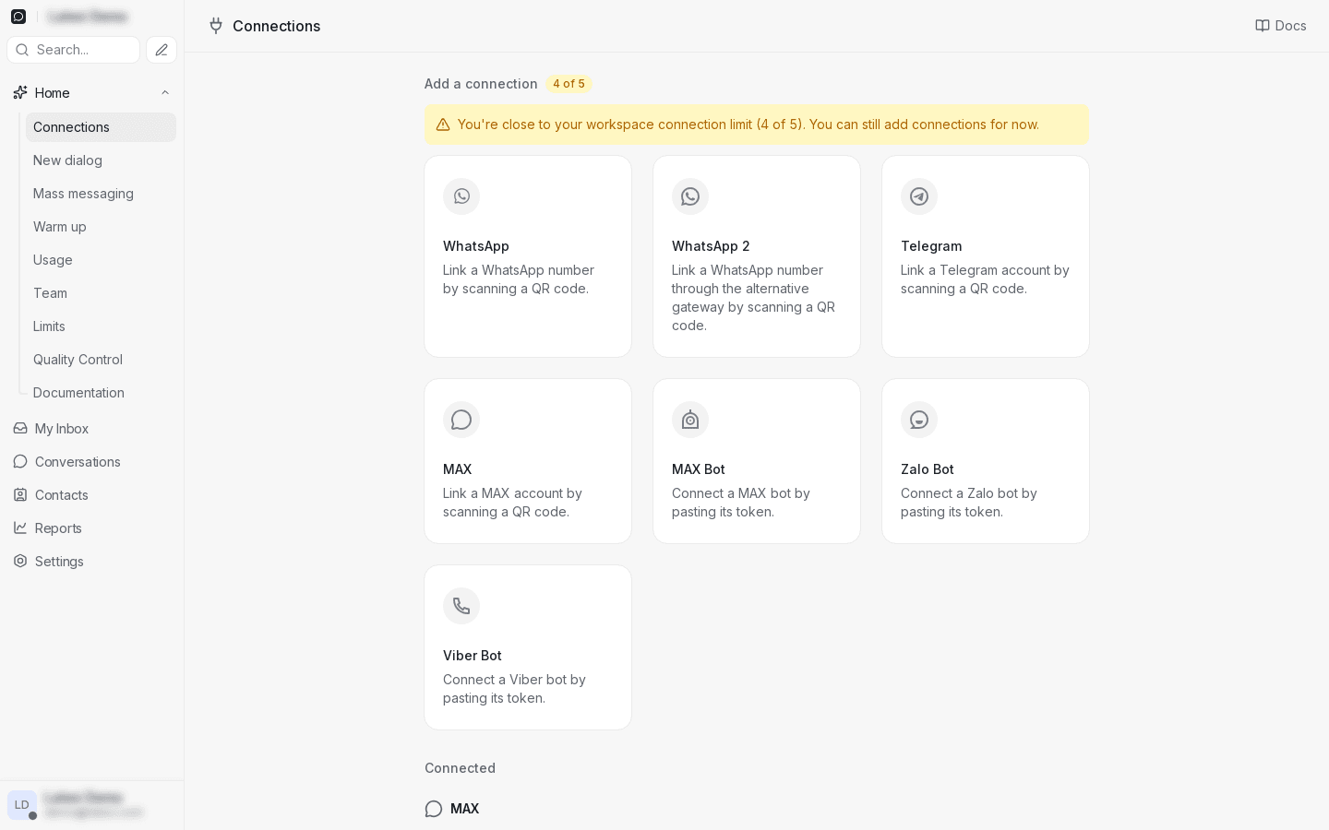Click the compose new dialog pencil icon
1329x830 pixels.
162,50
